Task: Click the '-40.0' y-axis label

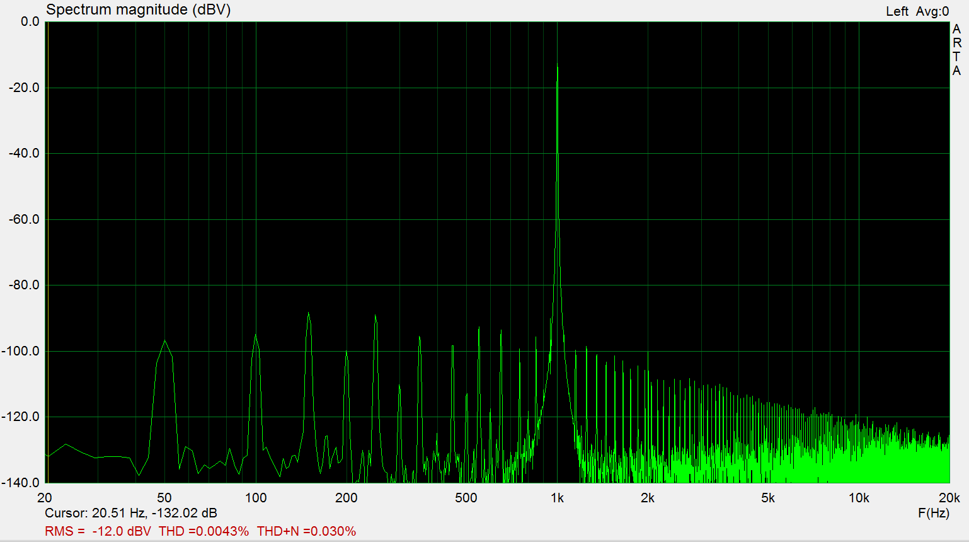Action: (x=24, y=153)
